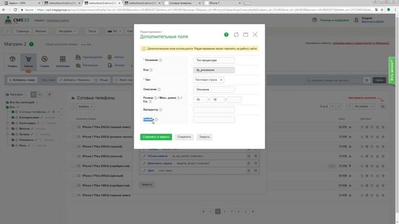Image resolution: width=399 pixels, height=224 pixels.
Task: Click the grey Сохранить button
Action: pyautogui.click(x=185, y=137)
